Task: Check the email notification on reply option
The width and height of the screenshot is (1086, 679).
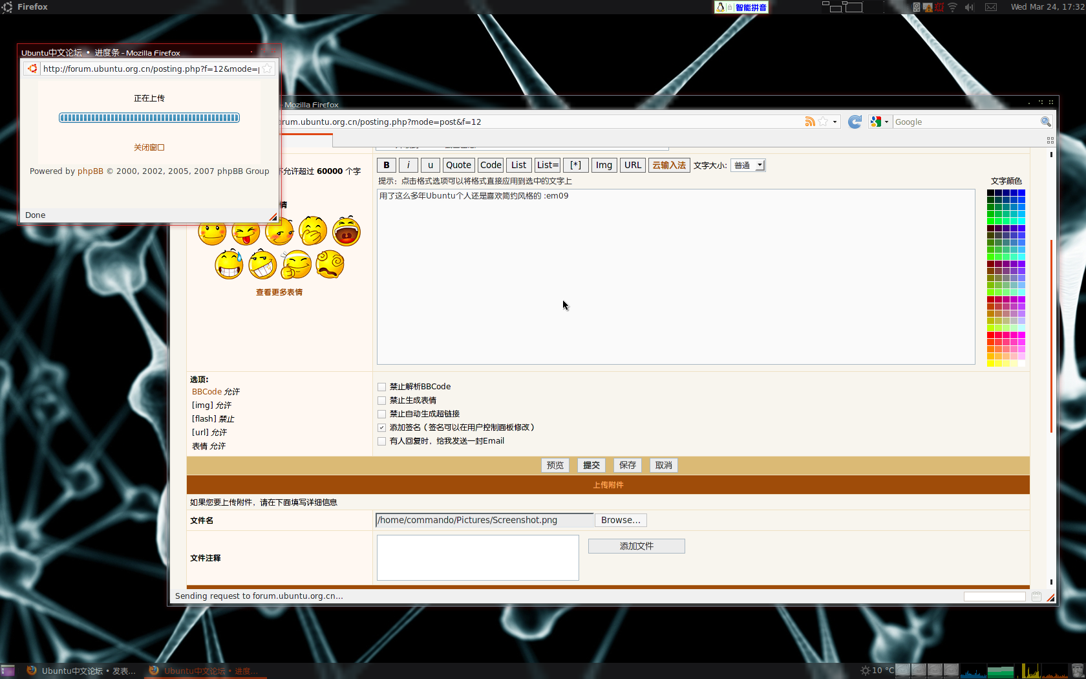Action: tap(381, 441)
